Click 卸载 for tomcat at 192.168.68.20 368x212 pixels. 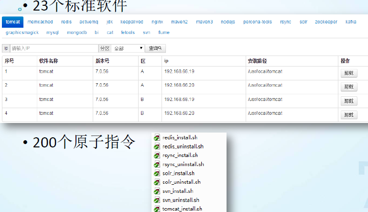click(349, 115)
